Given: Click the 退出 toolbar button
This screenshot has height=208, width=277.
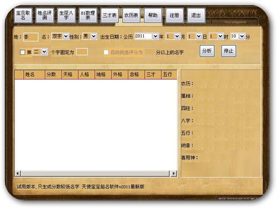Looking at the screenshot, I should (x=196, y=16).
